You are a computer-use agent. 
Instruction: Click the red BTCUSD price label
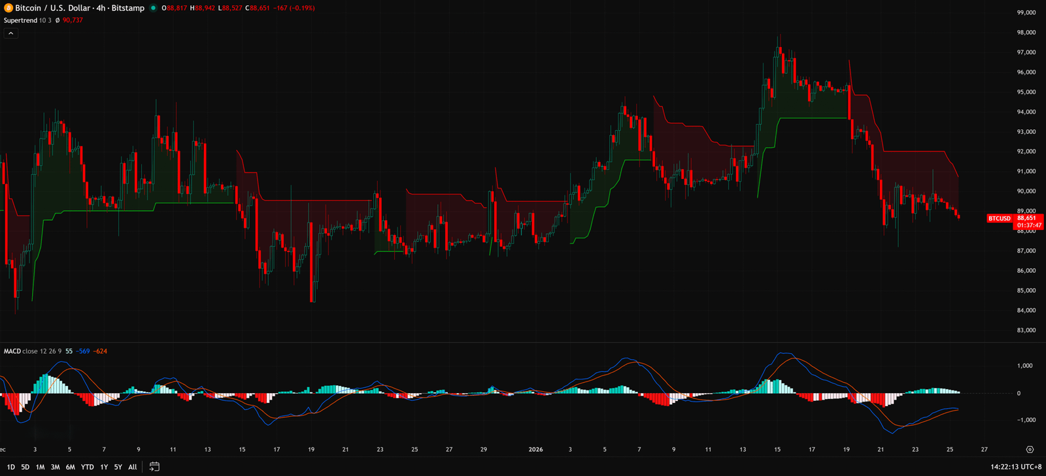pos(999,219)
